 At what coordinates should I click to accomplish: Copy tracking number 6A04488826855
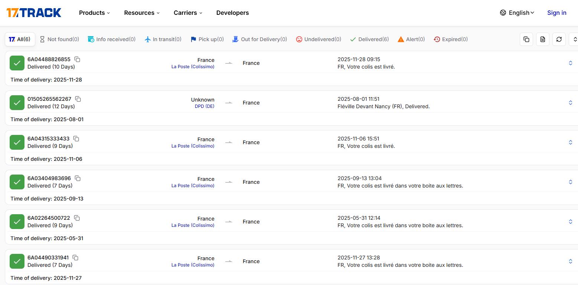pos(77,59)
